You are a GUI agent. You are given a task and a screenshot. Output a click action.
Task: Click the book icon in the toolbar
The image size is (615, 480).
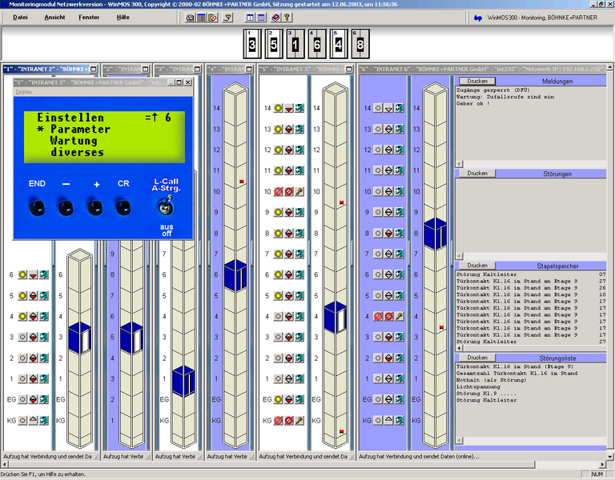tap(275, 17)
